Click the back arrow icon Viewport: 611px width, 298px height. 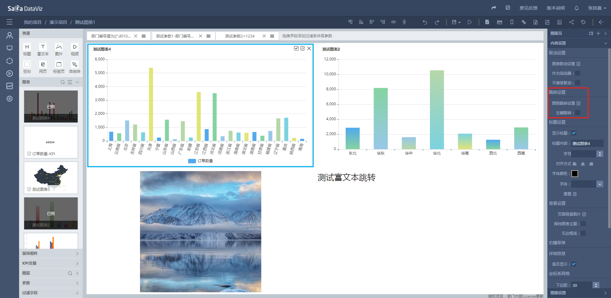coord(601,22)
